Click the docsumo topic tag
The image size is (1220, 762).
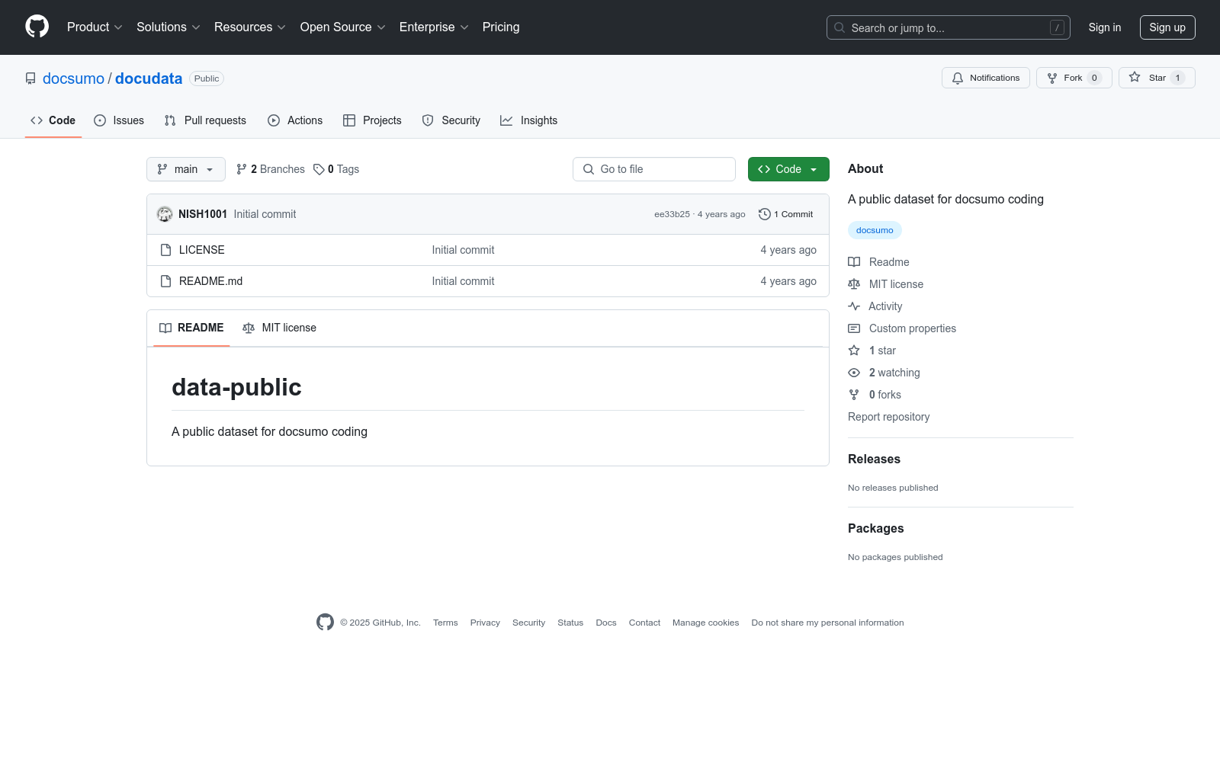pyautogui.click(x=875, y=230)
